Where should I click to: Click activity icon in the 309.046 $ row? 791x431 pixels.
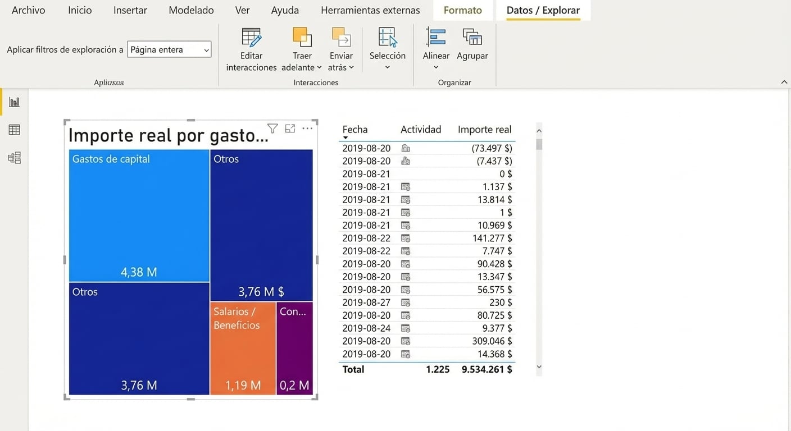(x=406, y=341)
